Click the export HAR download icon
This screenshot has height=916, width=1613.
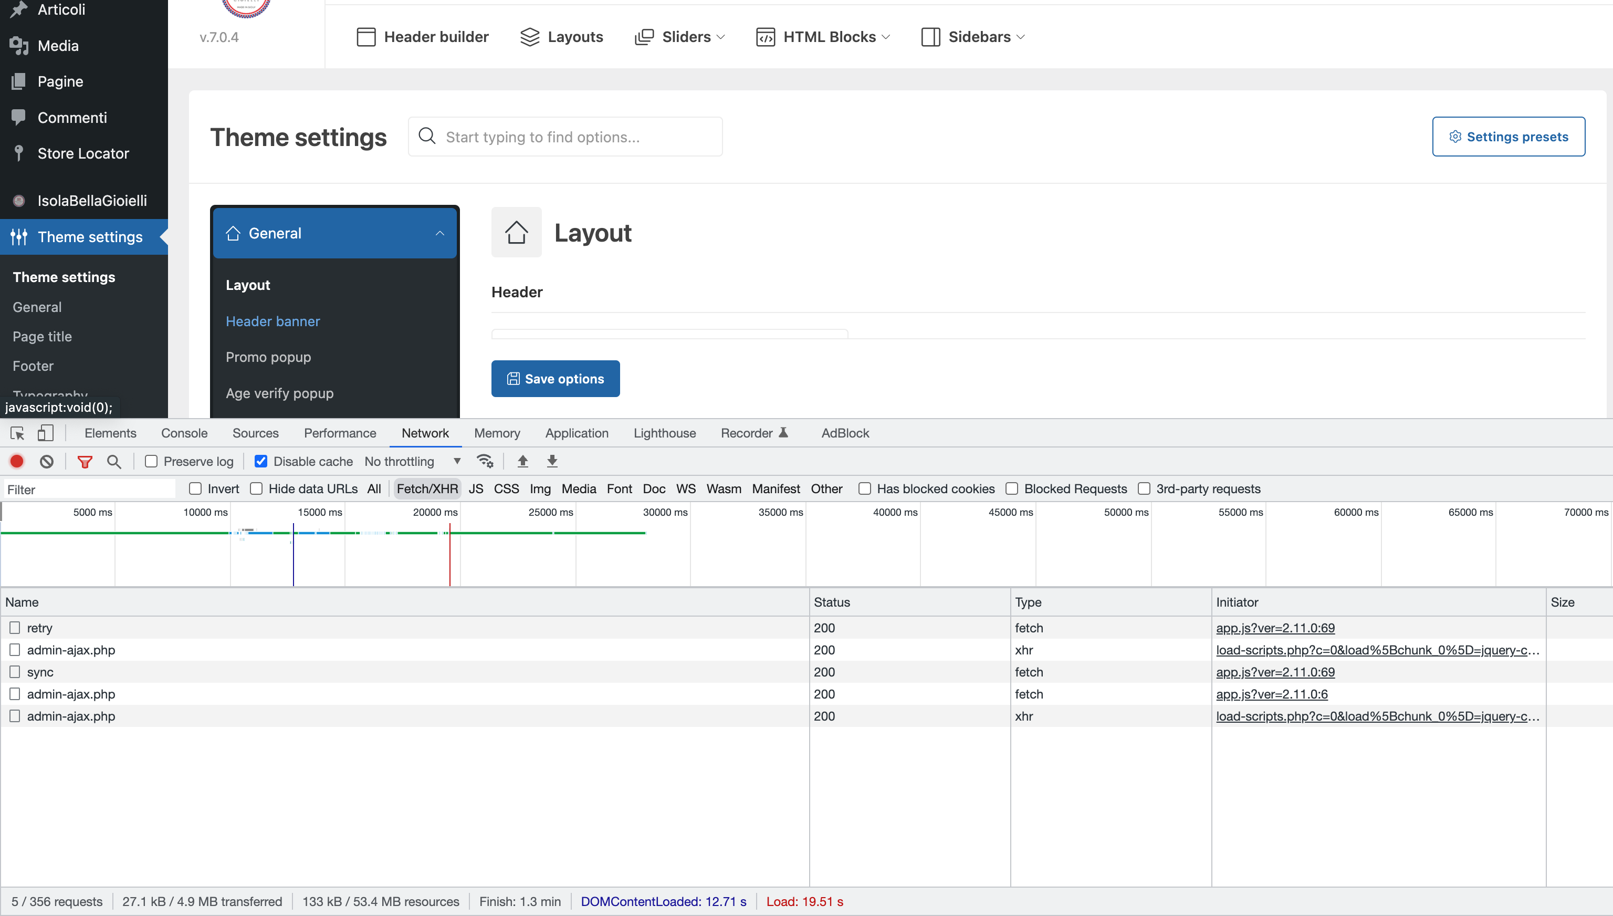pos(552,461)
